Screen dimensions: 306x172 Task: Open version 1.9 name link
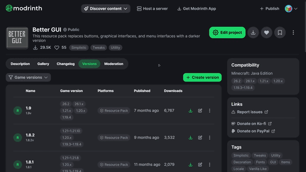(28, 108)
